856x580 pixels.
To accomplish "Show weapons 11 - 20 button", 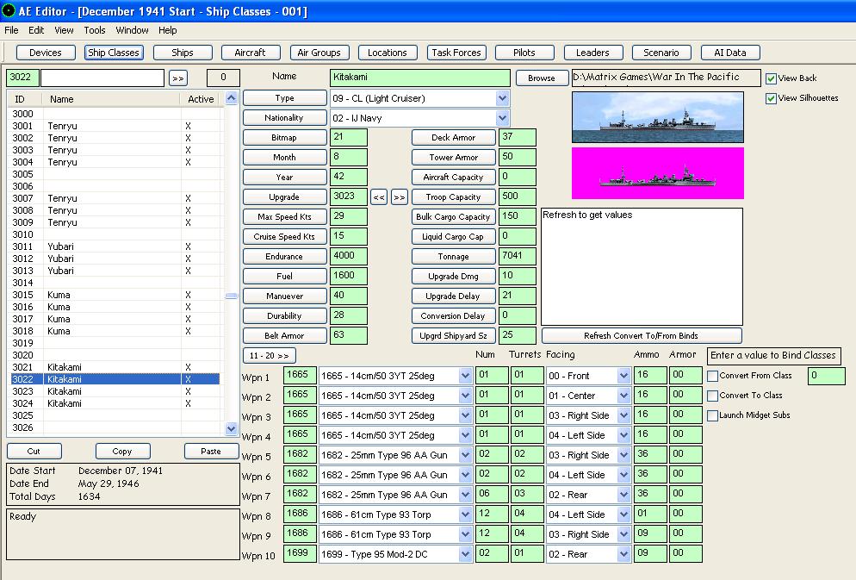I will coord(270,356).
